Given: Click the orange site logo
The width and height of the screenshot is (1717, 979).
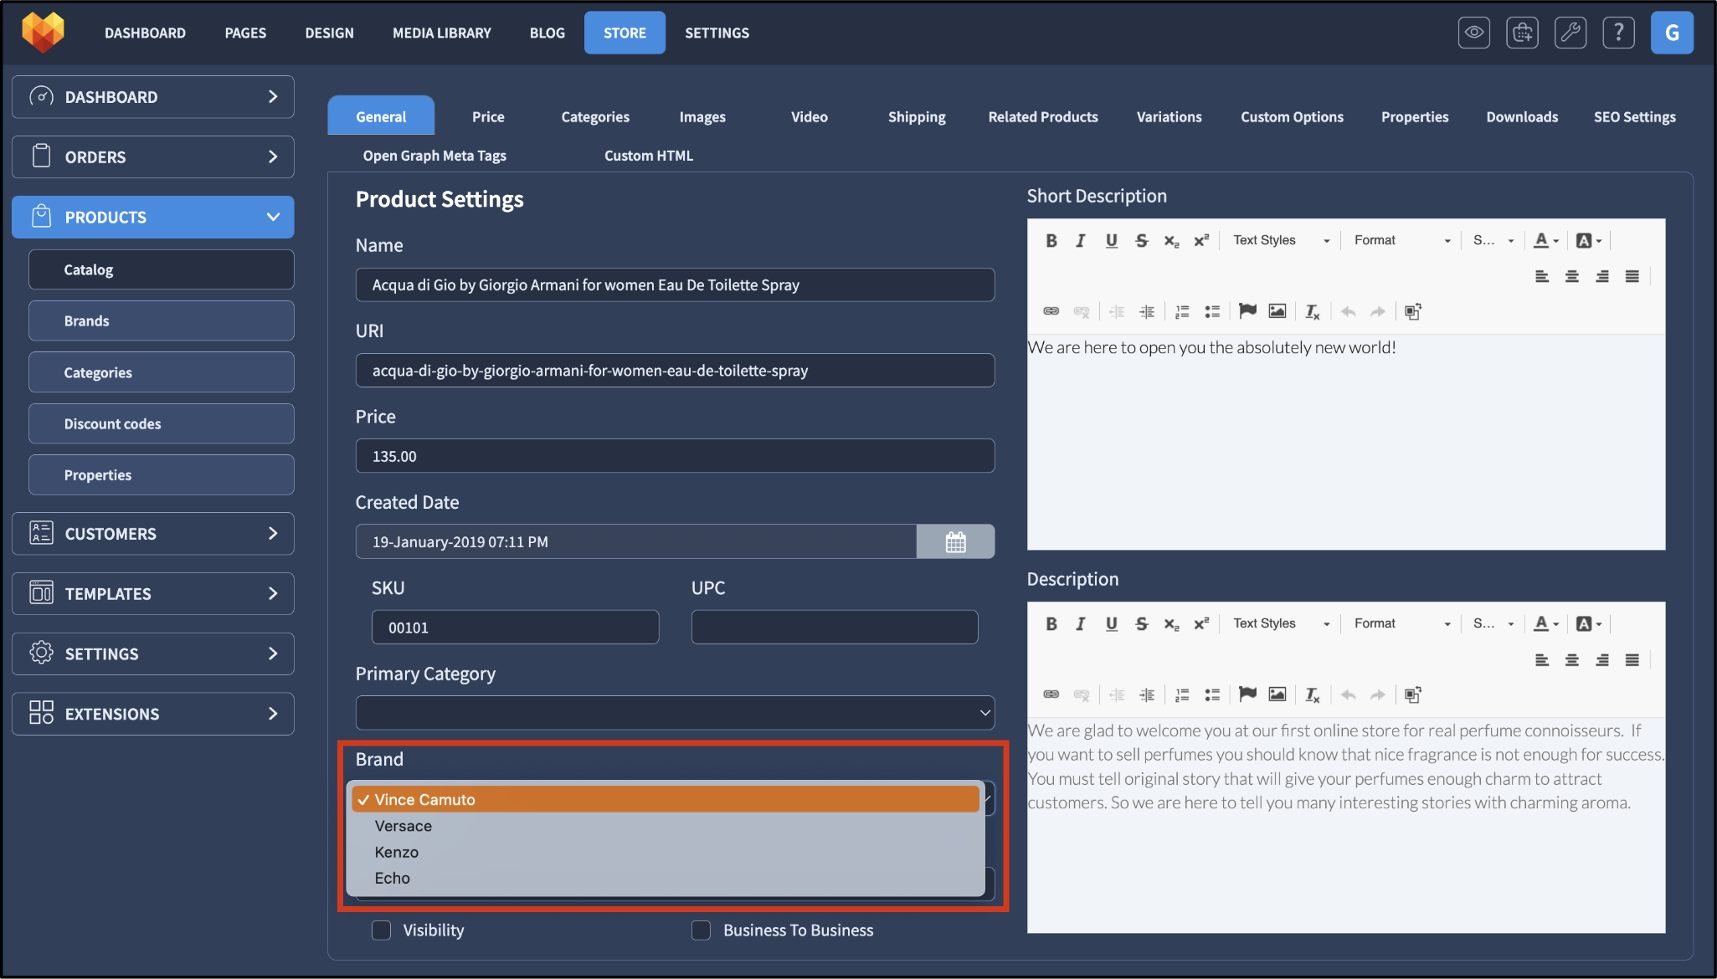Looking at the screenshot, I should pyautogui.click(x=43, y=32).
